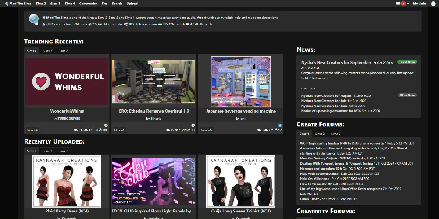
Task: Click the thumbs-up icon on vending machine card
Action: 276,130
